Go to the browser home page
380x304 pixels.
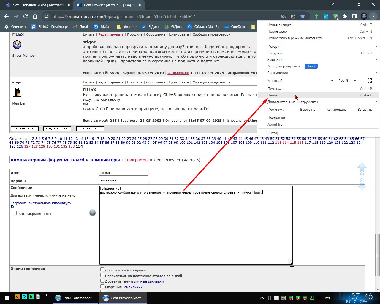coord(35,16)
